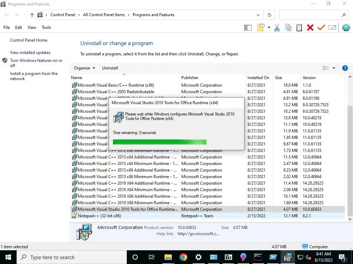
Task: Select Microsoft Visual C++ 2005 Redistributable row
Action: coord(207,92)
